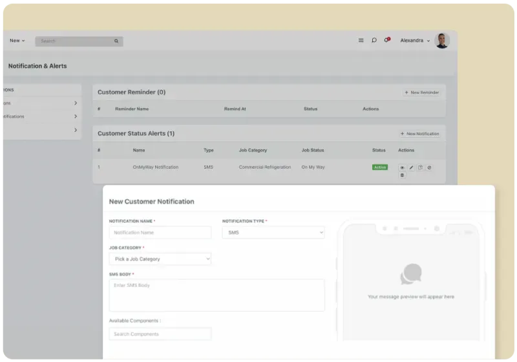Click inside the SMS Body text area

pos(216,295)
